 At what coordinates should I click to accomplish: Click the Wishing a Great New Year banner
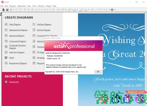pyautogui.click(x=111, y=60)
